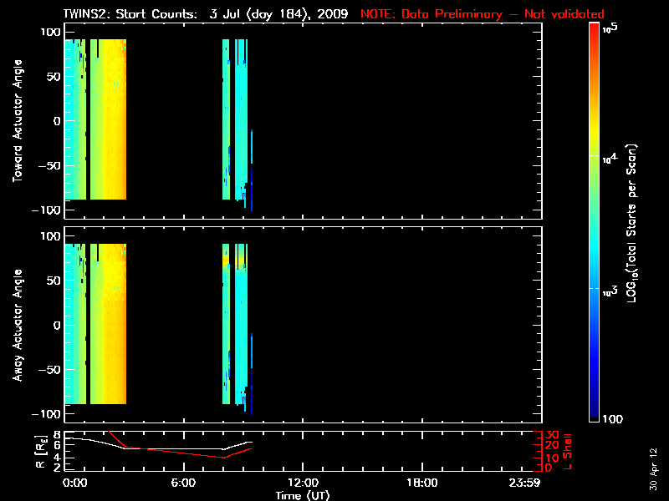Screen dimensions: 669x501
Task: Click the "30 Apr 12" date stamp
Action: 653,468
